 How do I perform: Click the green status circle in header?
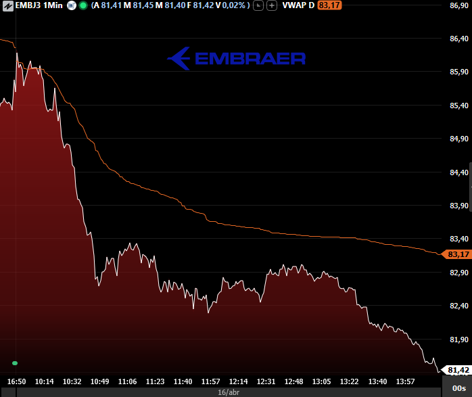[x=83, y=5]
